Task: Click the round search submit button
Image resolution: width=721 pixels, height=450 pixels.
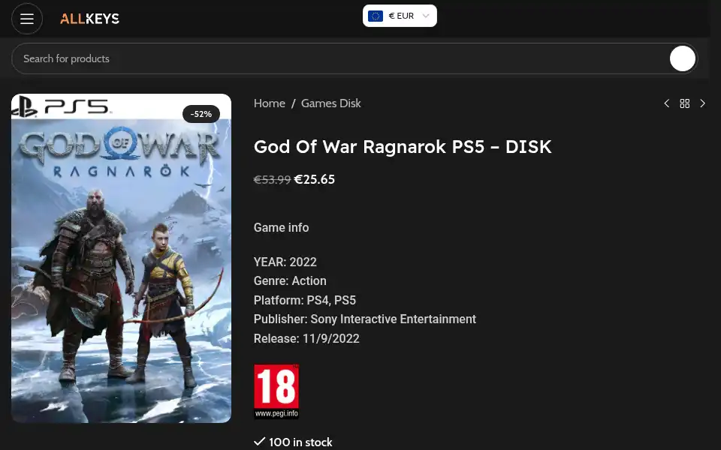Action: [x=683, y=58]
